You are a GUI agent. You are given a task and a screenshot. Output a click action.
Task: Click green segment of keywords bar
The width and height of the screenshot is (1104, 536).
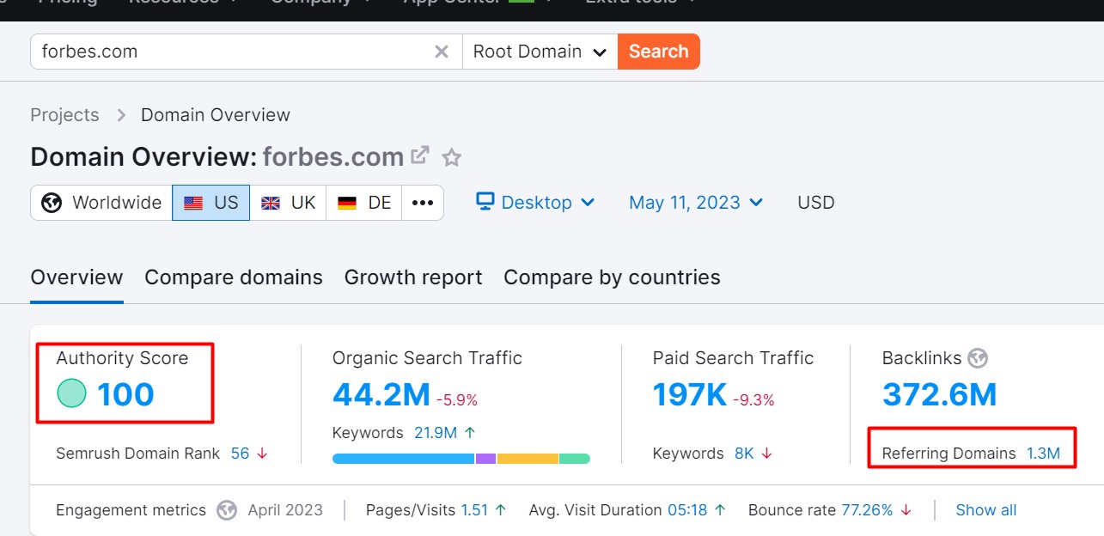click(575, 459)
